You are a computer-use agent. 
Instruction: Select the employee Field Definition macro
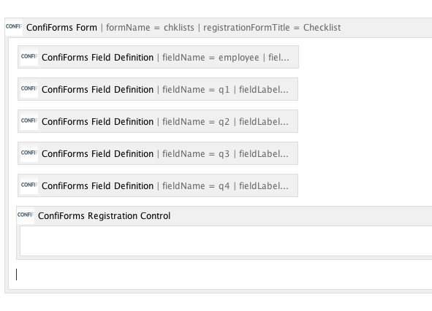click(158, 57)
